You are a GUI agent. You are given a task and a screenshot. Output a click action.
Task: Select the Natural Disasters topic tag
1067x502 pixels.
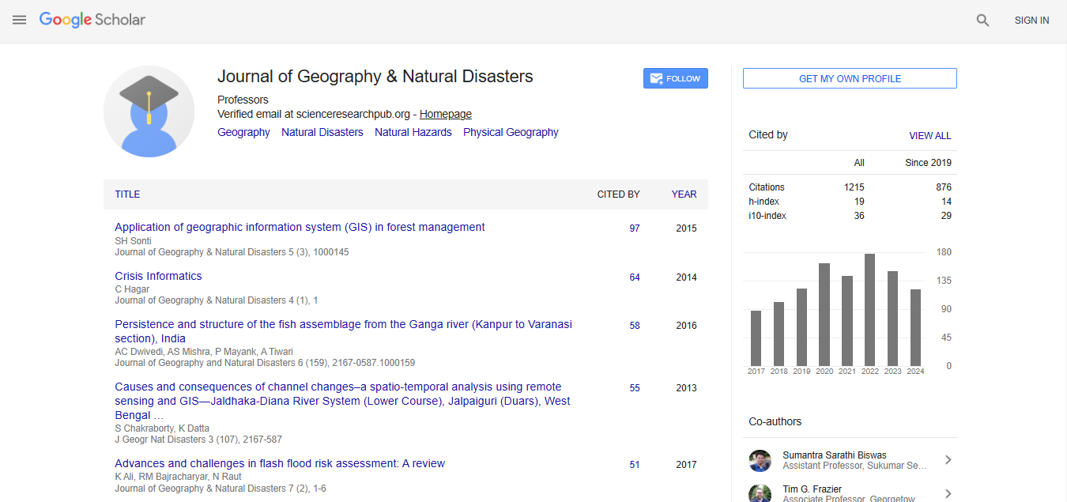[322, 133]
